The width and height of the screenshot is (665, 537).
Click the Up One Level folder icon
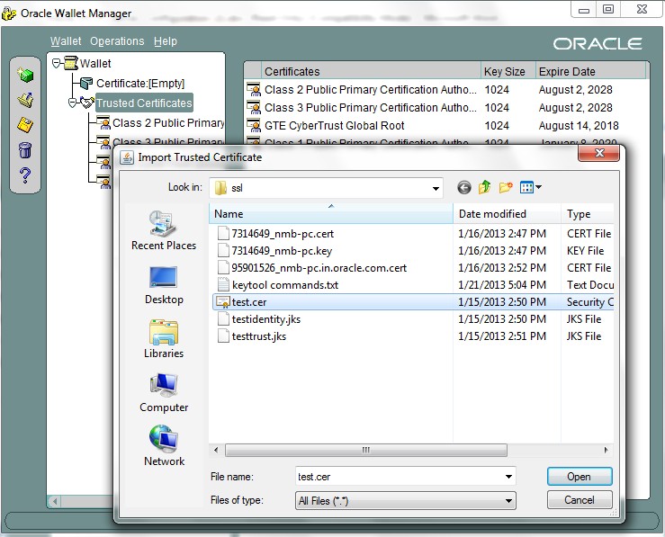coord(485,187)
